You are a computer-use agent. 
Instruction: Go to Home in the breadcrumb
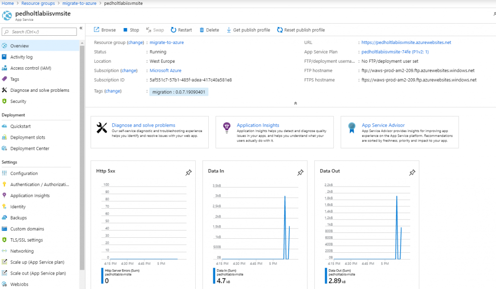click(x=8, y=3)
